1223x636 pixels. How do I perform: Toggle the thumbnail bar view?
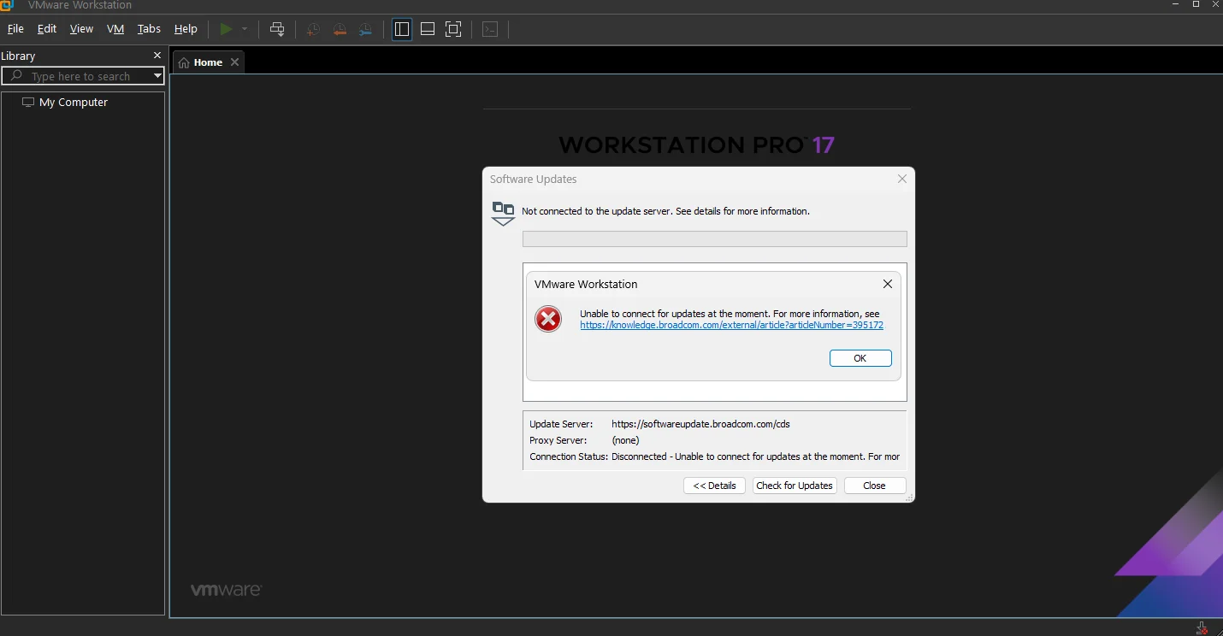point(427,28)
